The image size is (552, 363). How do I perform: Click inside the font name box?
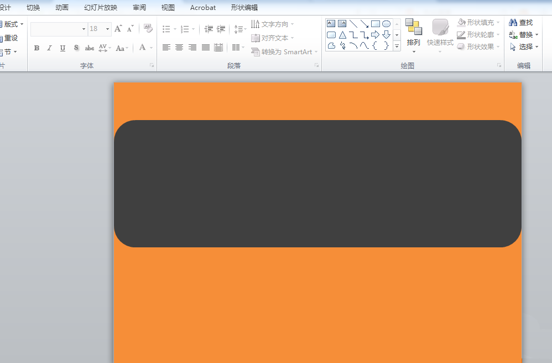56,29
